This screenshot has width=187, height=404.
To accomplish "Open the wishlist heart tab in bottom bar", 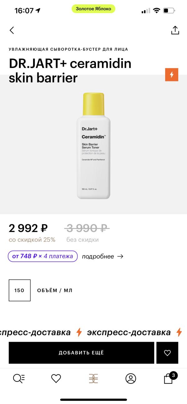I will (56, 378).
